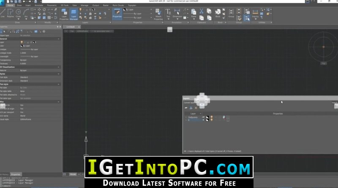338x188 pixels.
Task: Open Layer Properties in ribbon
Action: click(x=64, y=14)
